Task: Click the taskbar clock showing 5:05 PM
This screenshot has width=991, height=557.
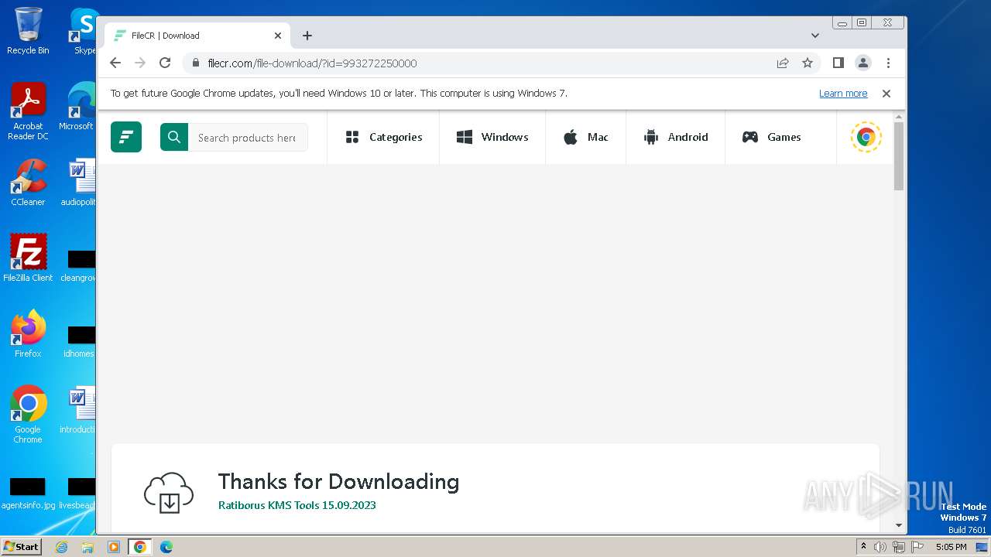Action: (x=951, y=547)
